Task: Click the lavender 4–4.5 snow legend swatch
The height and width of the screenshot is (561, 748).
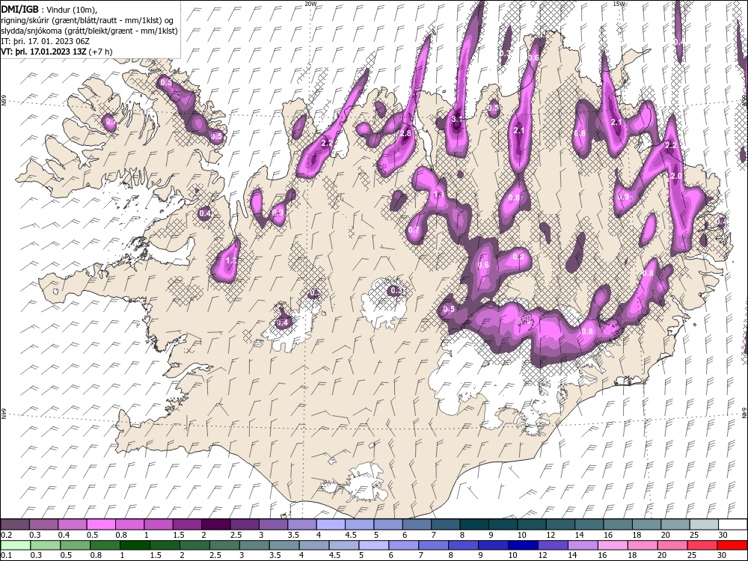Action: pyautogui.click(x=331, y=524)
